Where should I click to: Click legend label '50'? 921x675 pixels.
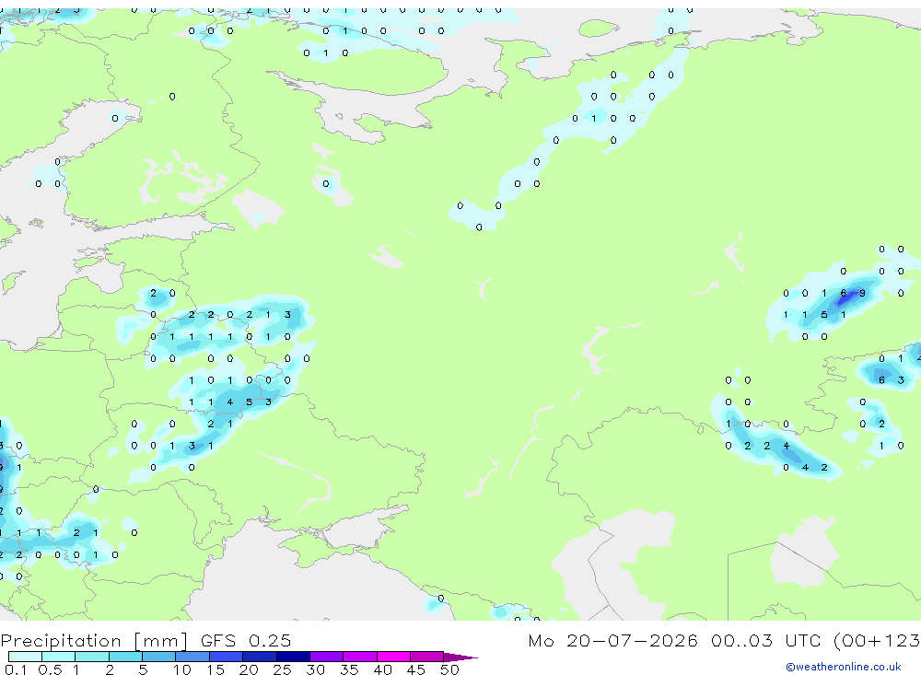(x=449, y=669)
